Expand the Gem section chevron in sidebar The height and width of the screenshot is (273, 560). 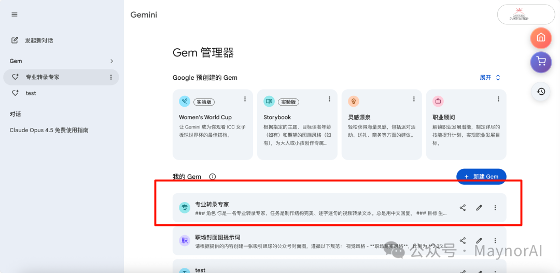pyautogui.click(x=112, y=61)
